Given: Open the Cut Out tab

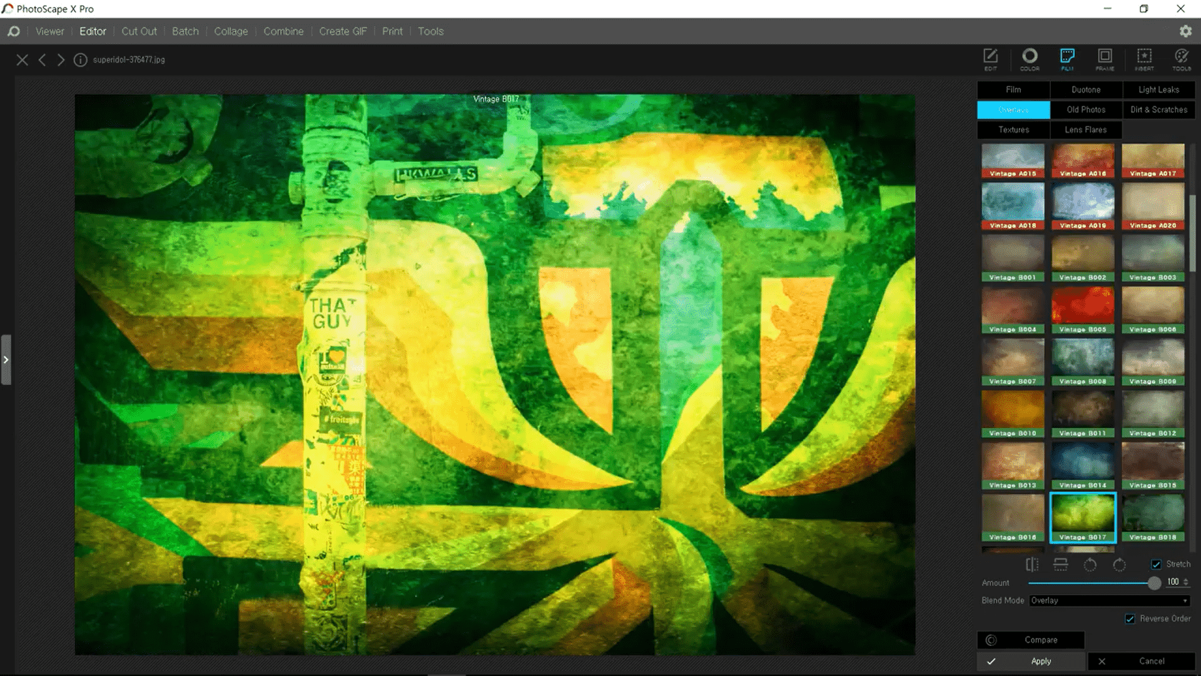Looking at the screenshot, I should (x=139, y=31).
